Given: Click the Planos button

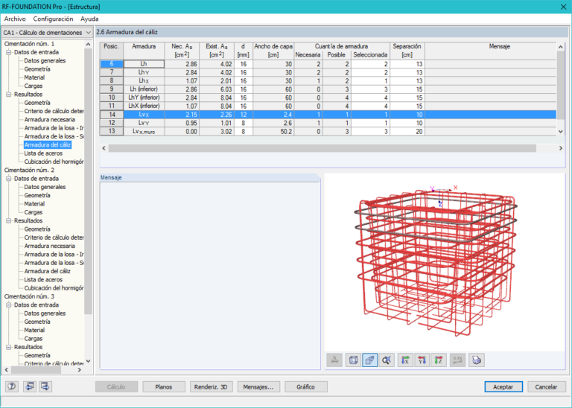Looking at the screenshot, I should [164, 387].
